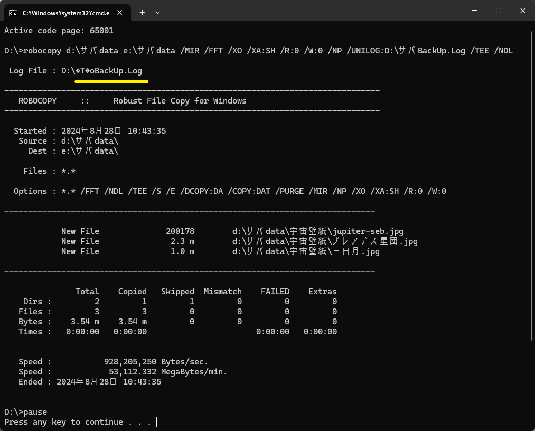This screenshot has width=535, height=431.
Task: Open a new terminal tab with plus button
Action: pyautogui.click(x=142, y=13)
